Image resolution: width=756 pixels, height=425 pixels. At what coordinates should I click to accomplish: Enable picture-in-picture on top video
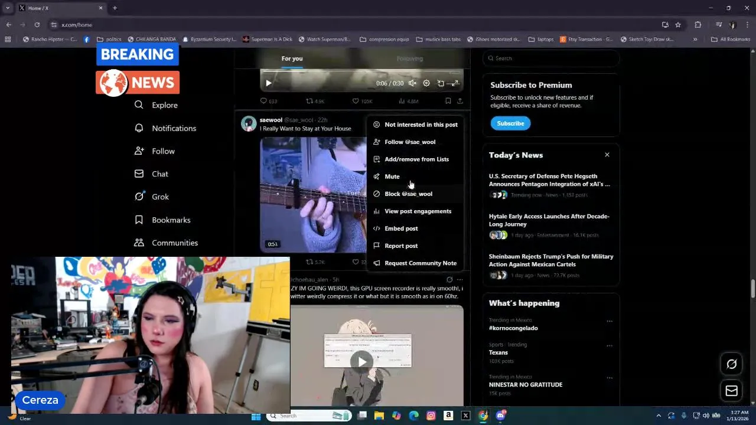(x=441, y=83)
